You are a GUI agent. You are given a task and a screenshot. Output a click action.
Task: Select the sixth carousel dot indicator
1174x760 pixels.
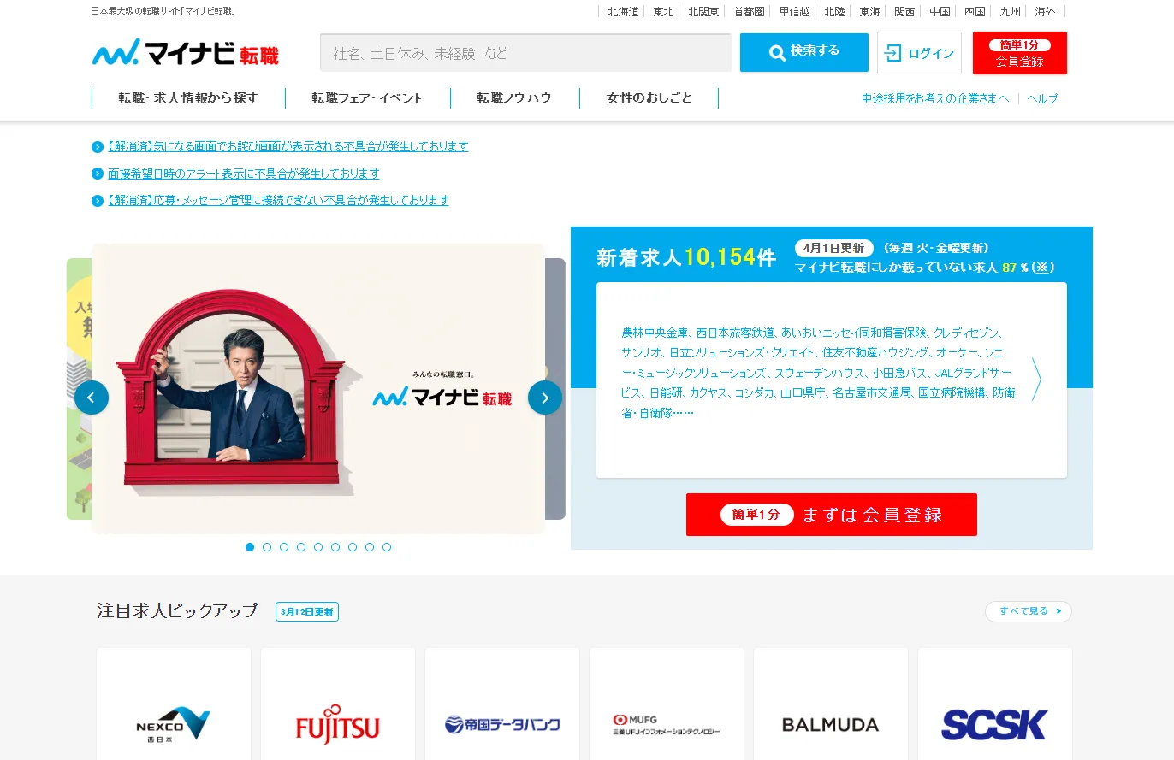point(335,547)
